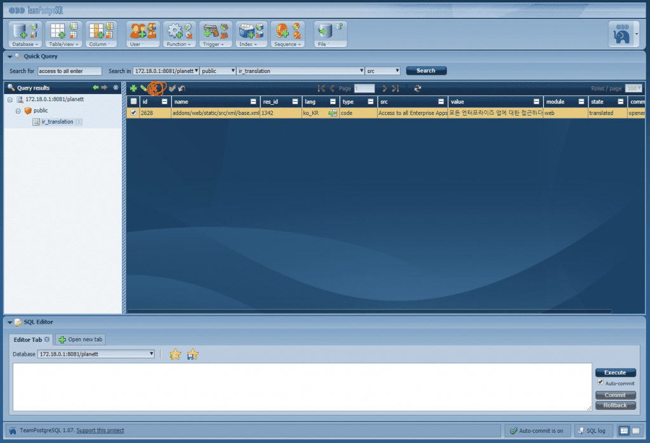
Task: Open the ir_translation table dropdown
Action: pyautogui.click(x=300, y=71)
